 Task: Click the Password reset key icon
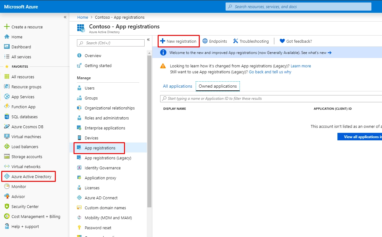point(79,228)
